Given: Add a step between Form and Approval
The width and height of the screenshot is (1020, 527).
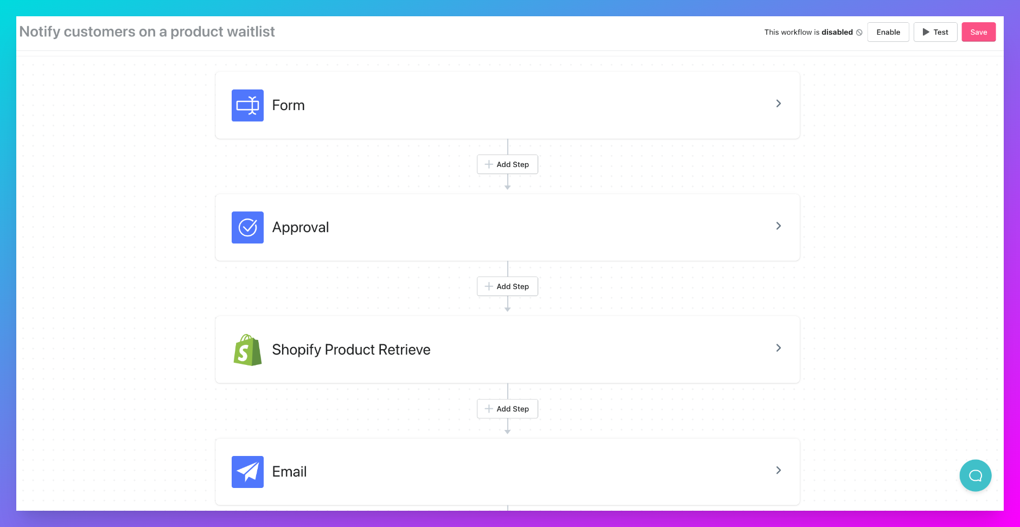Looking at the screenshot, I should (x=507, y=164).
